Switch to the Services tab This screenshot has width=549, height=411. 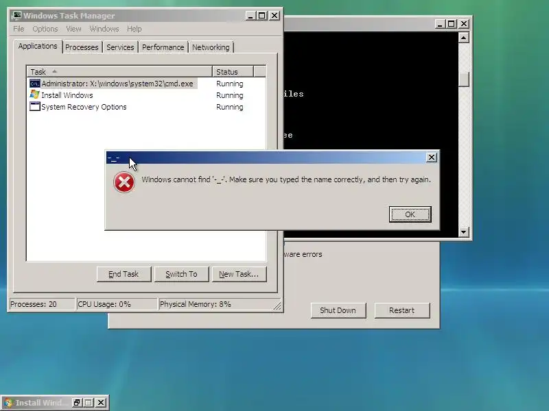pos(120,47)
